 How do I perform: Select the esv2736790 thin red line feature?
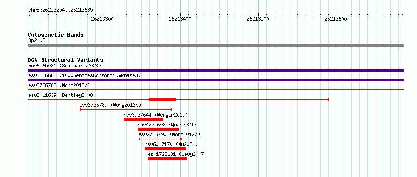(x=160, y=139)
